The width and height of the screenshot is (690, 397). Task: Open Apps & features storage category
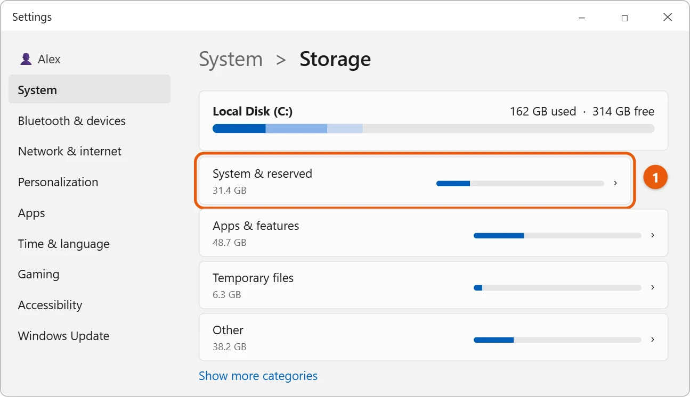point(433,233)
